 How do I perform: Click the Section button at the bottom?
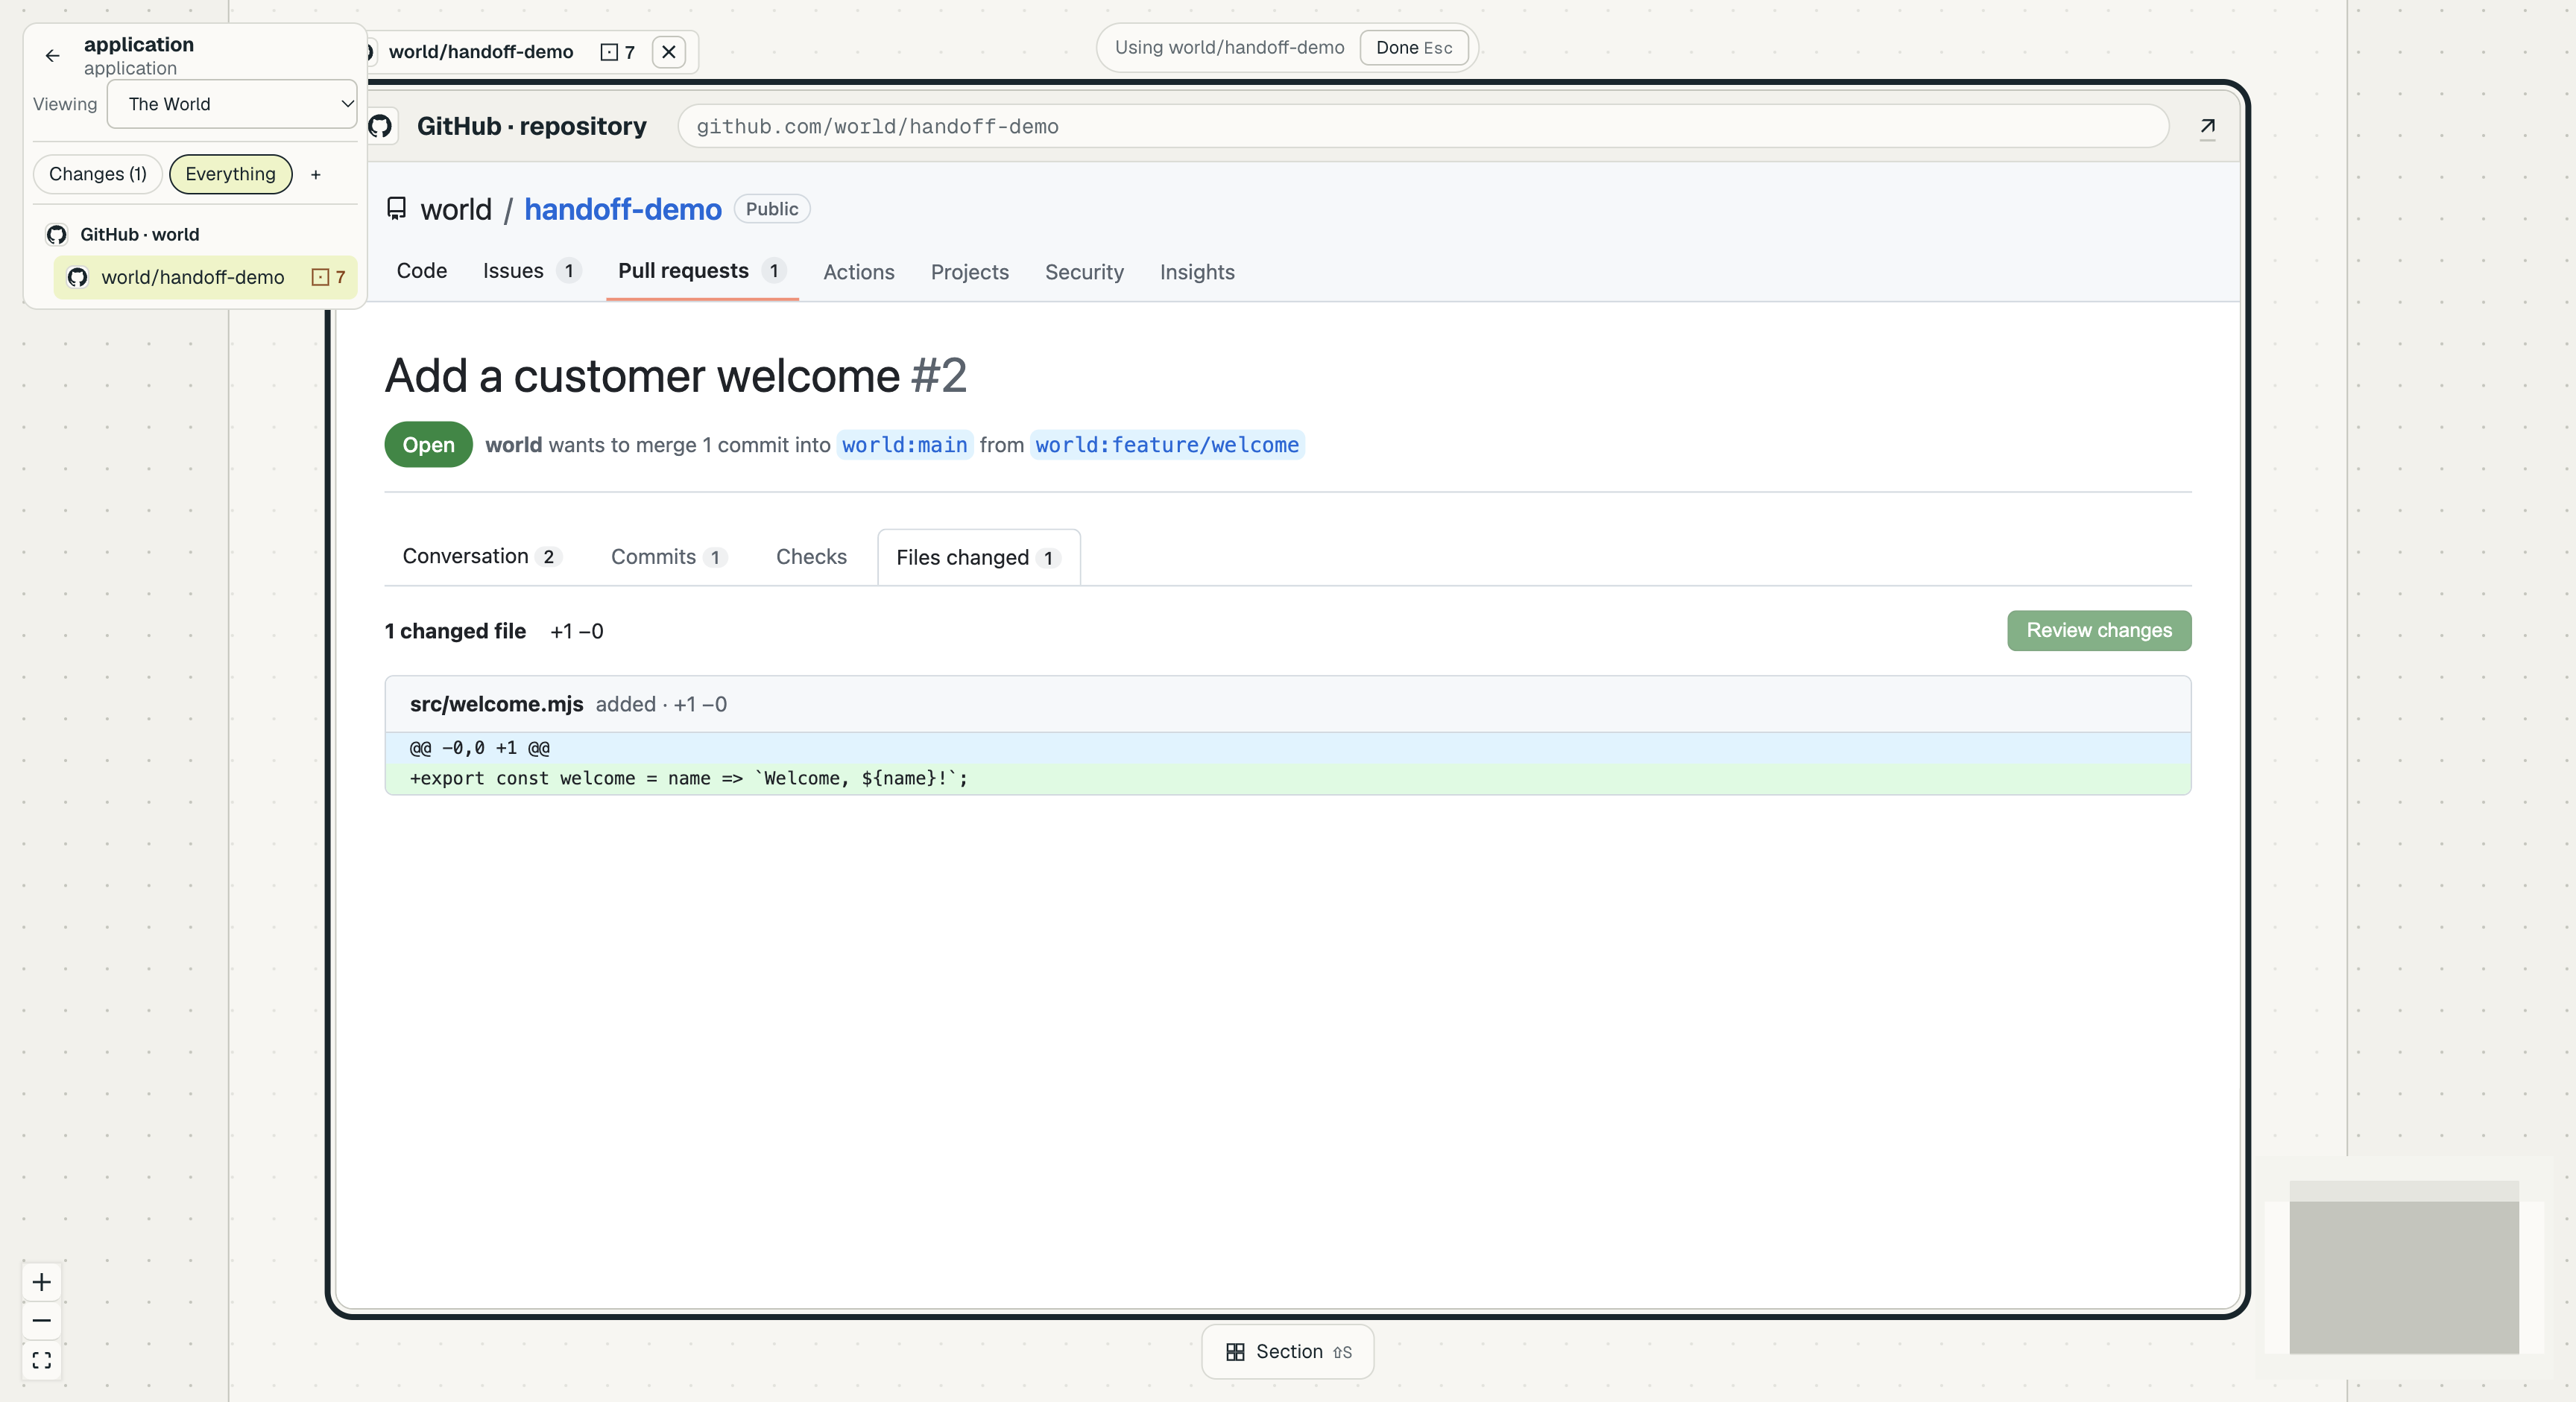click(1288, 1351)
